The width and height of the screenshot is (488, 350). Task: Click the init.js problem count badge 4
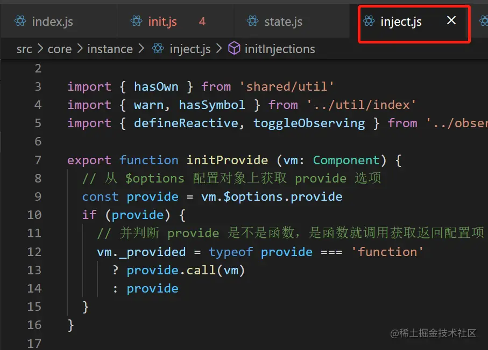[x=202, y=21]
